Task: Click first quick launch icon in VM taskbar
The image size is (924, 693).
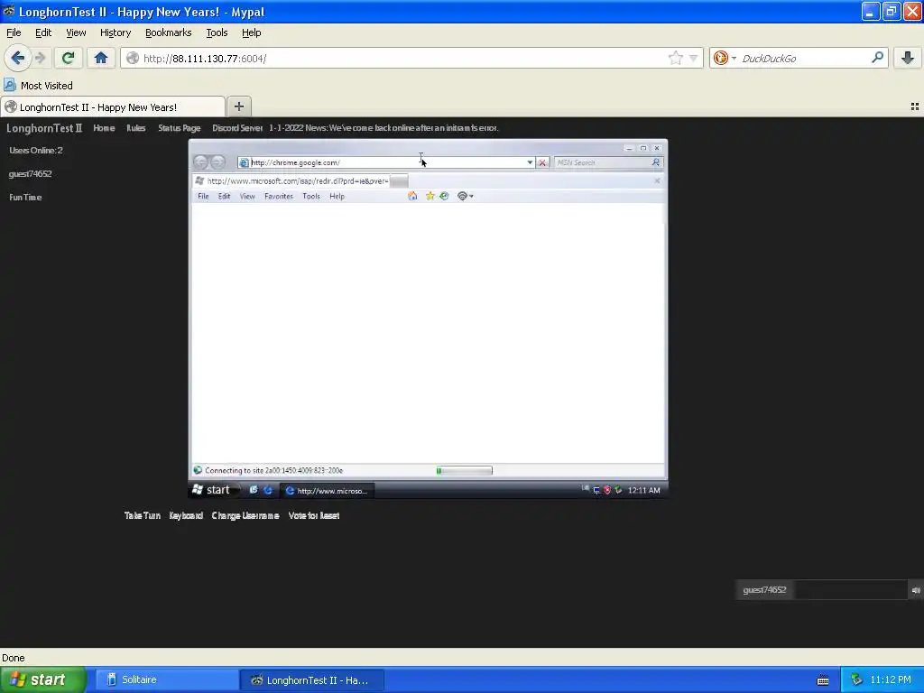Action: (x=254, y=490)
